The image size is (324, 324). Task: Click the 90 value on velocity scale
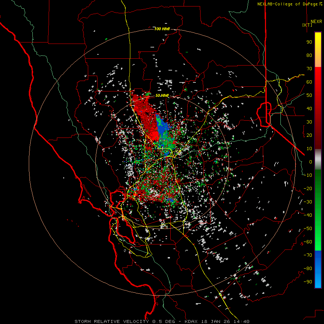click(309, 42)
